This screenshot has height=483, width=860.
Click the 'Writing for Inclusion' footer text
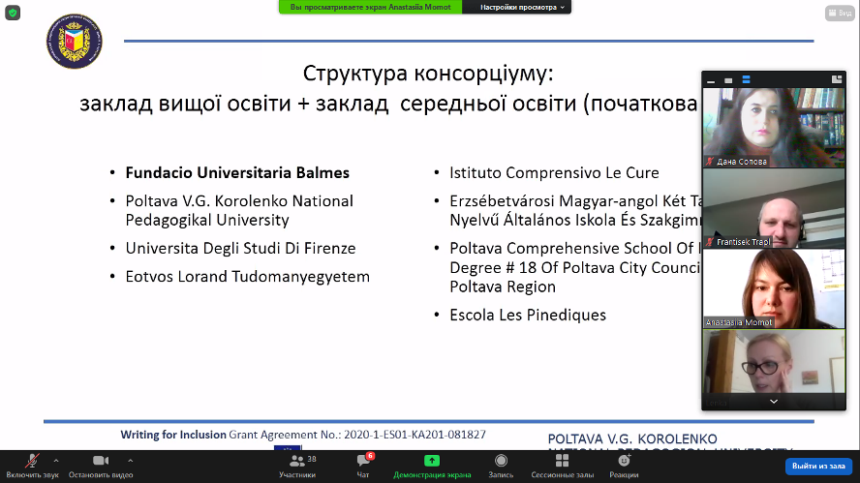tap(173, 435)
